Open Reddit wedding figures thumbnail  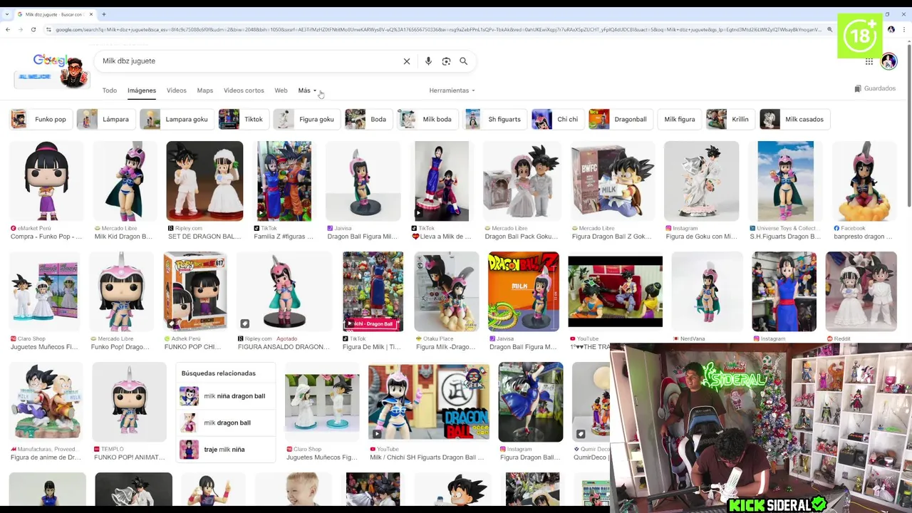click(861, 291)
